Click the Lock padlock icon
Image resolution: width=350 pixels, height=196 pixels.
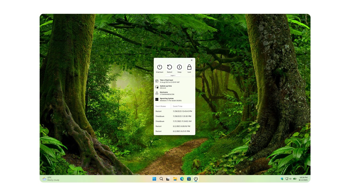189,67
